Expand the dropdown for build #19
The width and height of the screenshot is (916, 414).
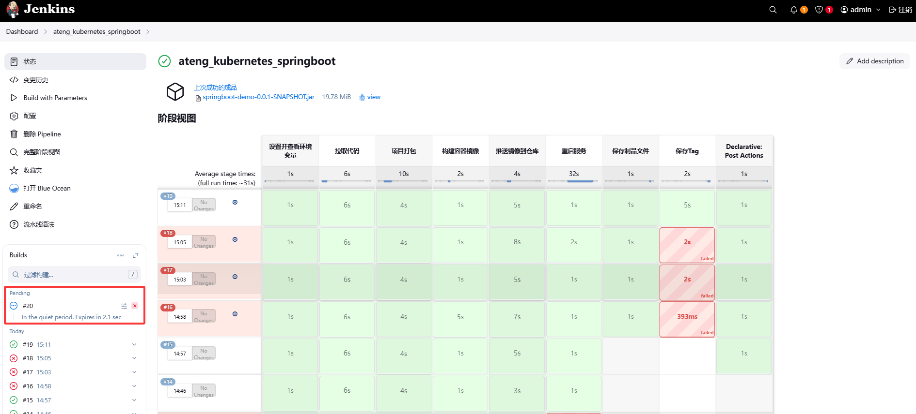pos(134,344)
